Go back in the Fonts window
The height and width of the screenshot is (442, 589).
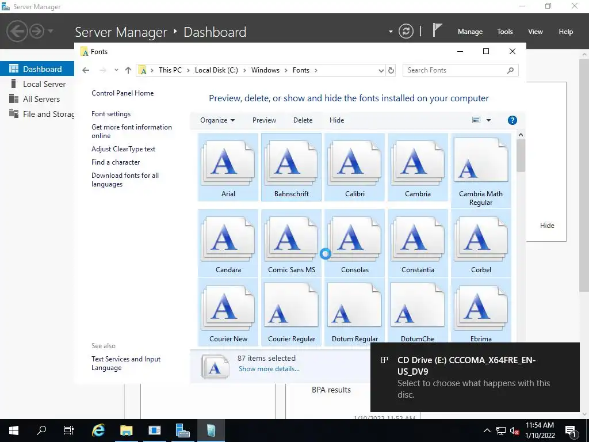coord(86,70)
